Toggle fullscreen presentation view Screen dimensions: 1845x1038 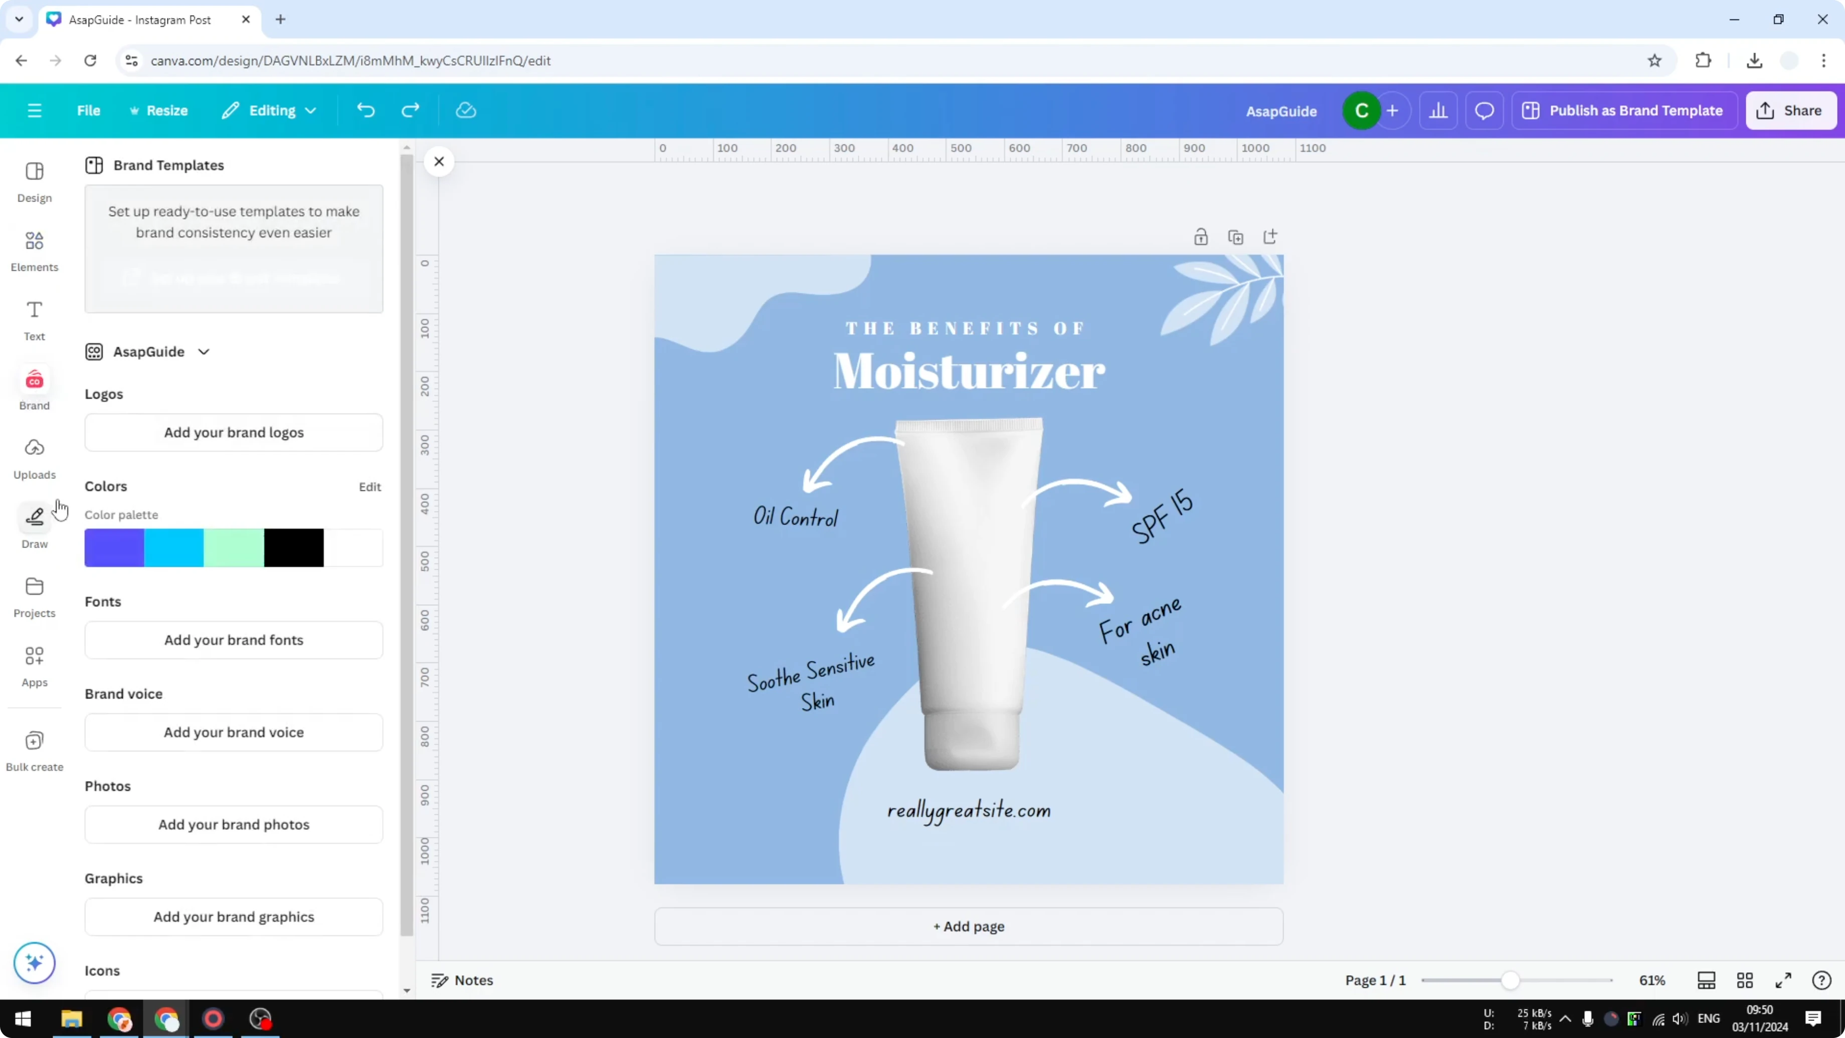(x=1783, y=980)
